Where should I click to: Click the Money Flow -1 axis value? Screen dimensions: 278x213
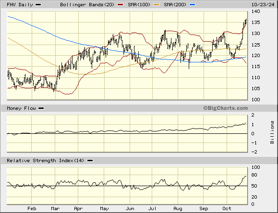(x=254, y=143)
